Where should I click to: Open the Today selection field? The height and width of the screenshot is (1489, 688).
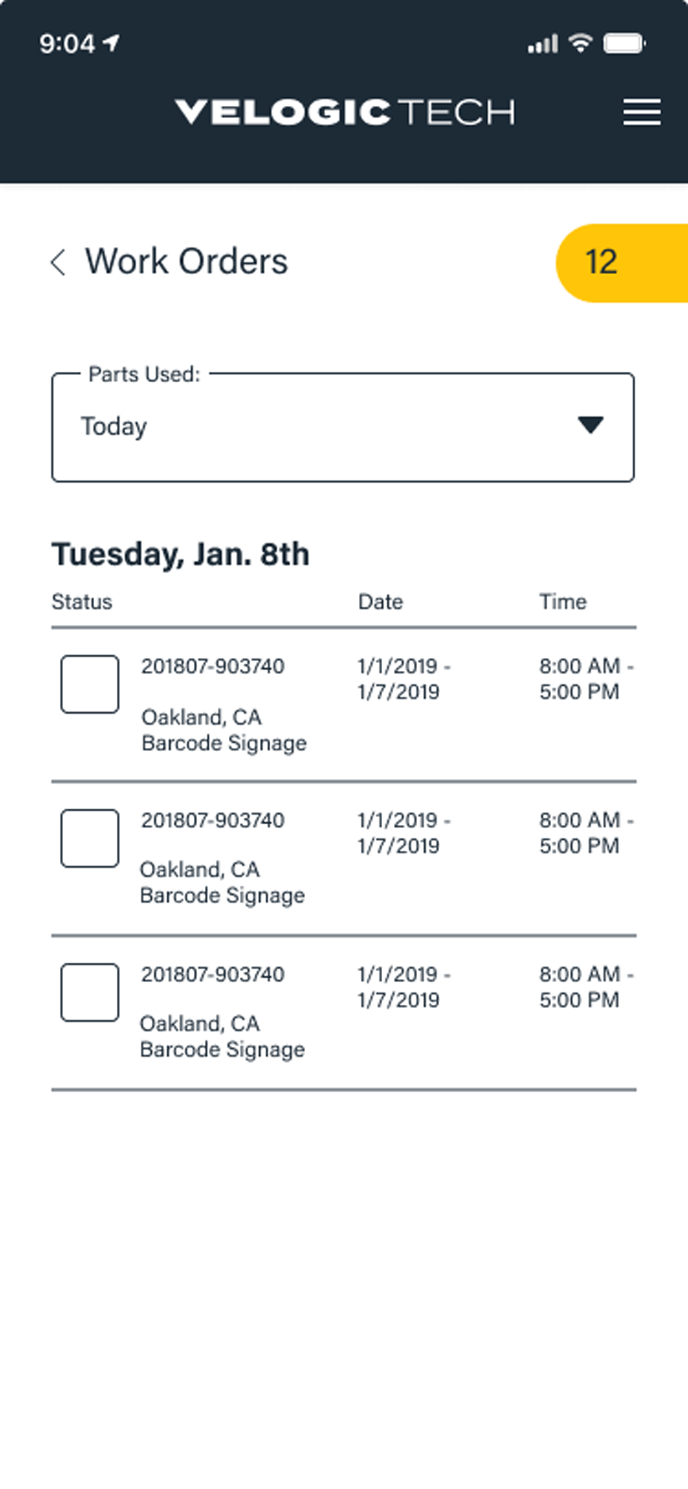coord(343,427)
